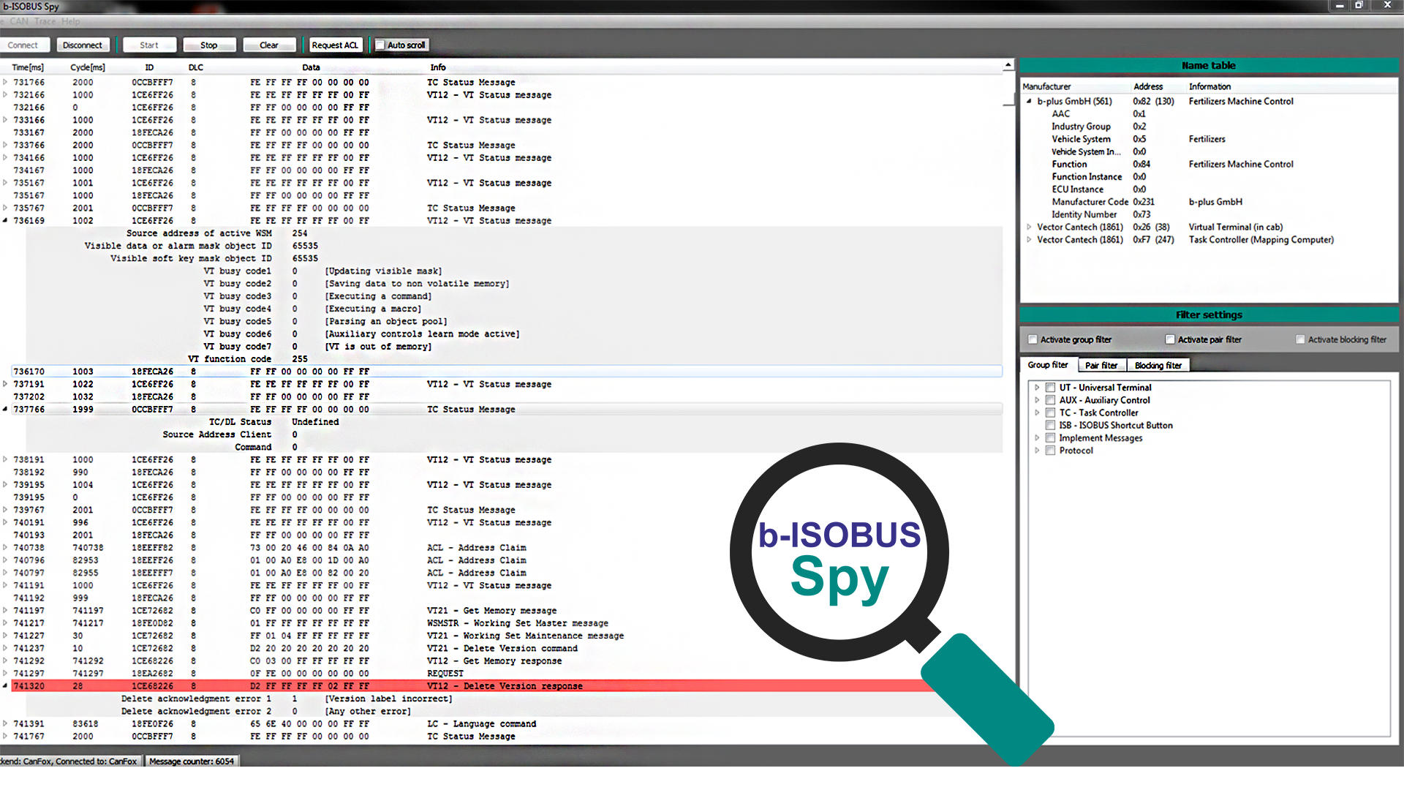Image resolution: width=1404 pixels, height=790 pixels.
Task: Select the highlighted row 736170
Action: (x=507, y=372)
